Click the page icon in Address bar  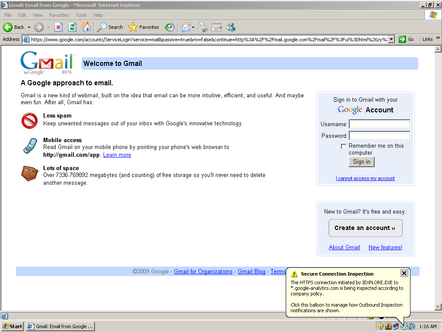click(26, 39)
